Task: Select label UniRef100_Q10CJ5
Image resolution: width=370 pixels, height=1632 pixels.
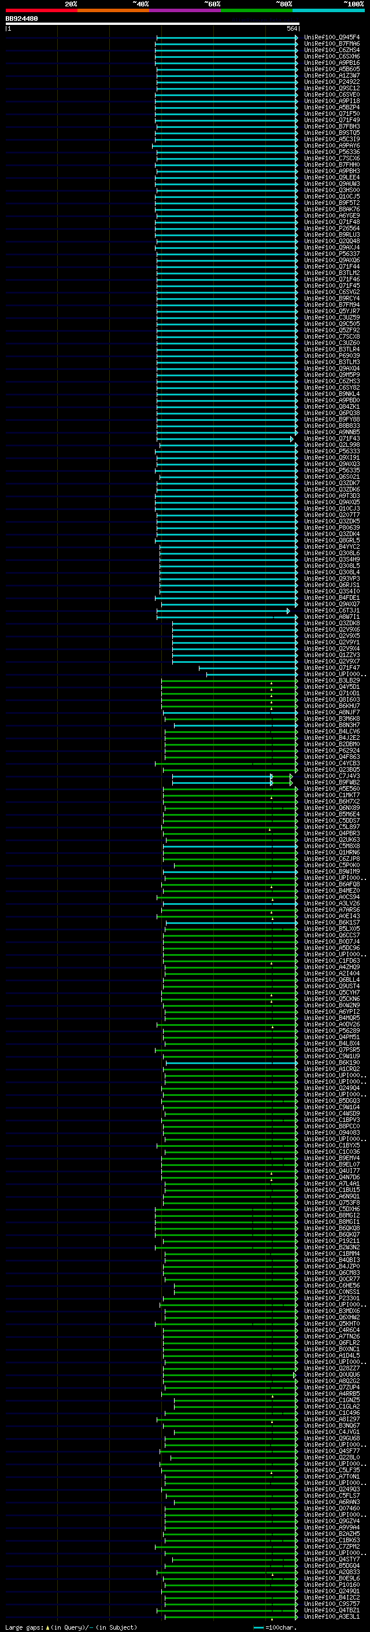Action: pyautogui.click(x=332, y=196)
